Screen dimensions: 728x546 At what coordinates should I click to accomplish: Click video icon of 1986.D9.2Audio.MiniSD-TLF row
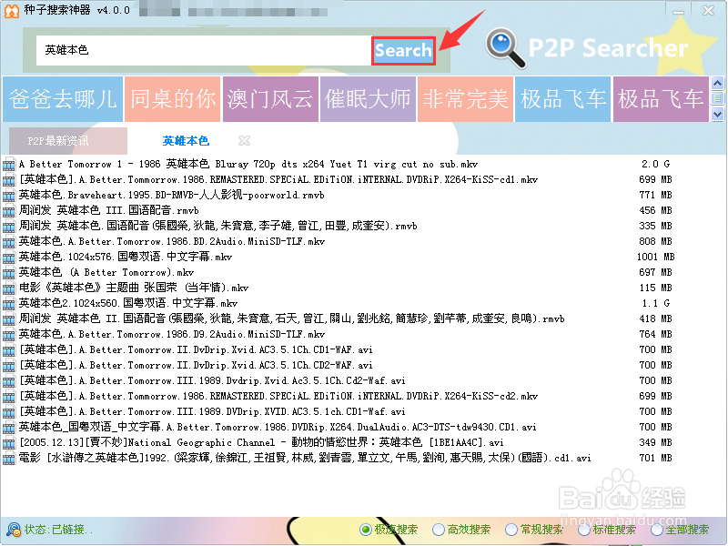(x=9, y=335)
